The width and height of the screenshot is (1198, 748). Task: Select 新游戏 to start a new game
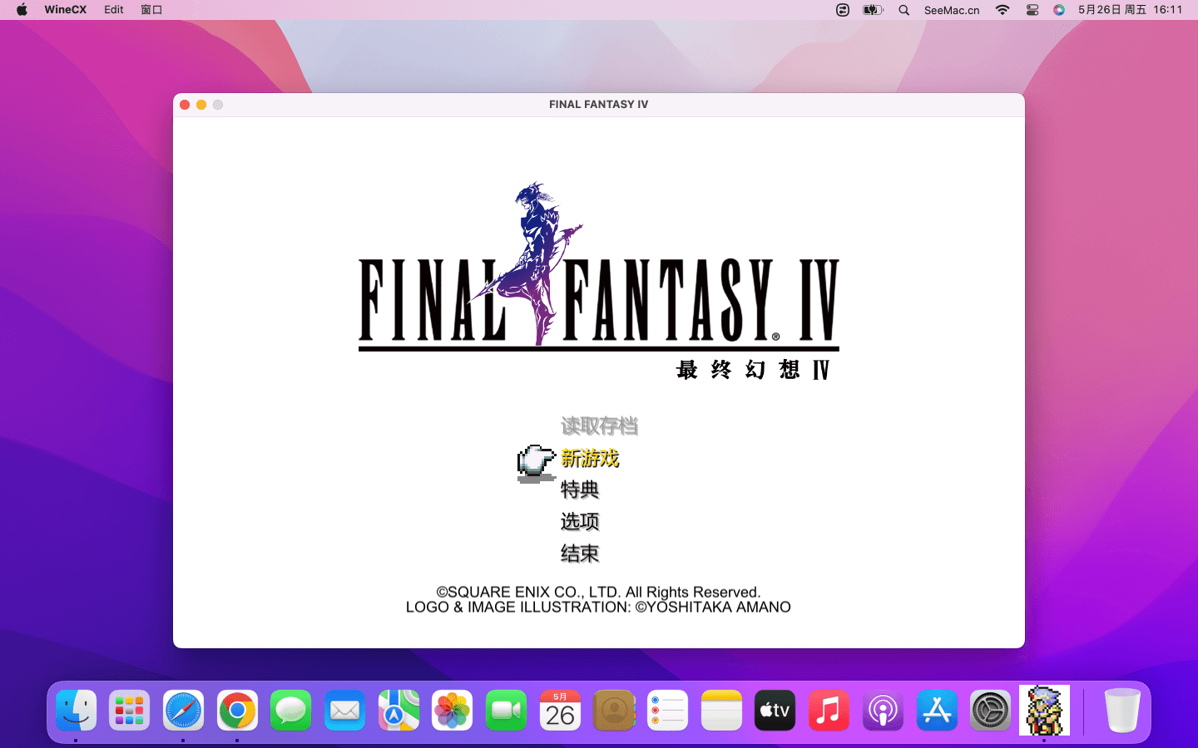pyautogui.click(x=590, y=458)
